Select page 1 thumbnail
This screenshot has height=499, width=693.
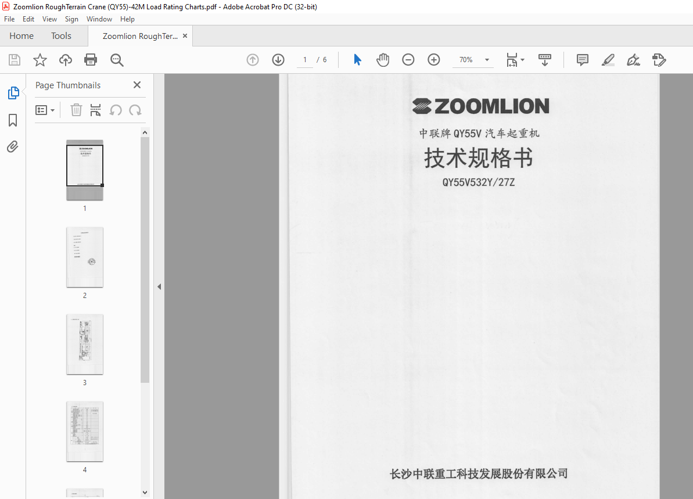(85, 170)
